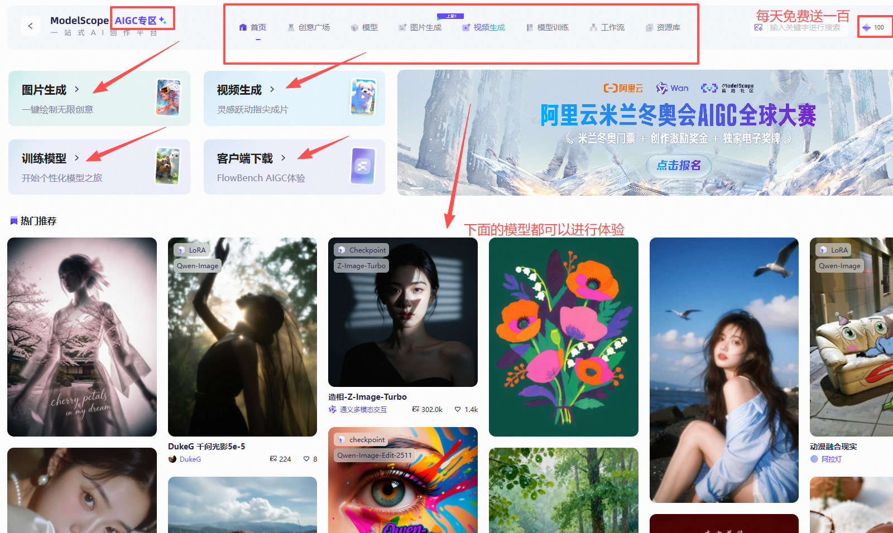Open the DukeG 千问光影5e-5 title

coord(207,447)
